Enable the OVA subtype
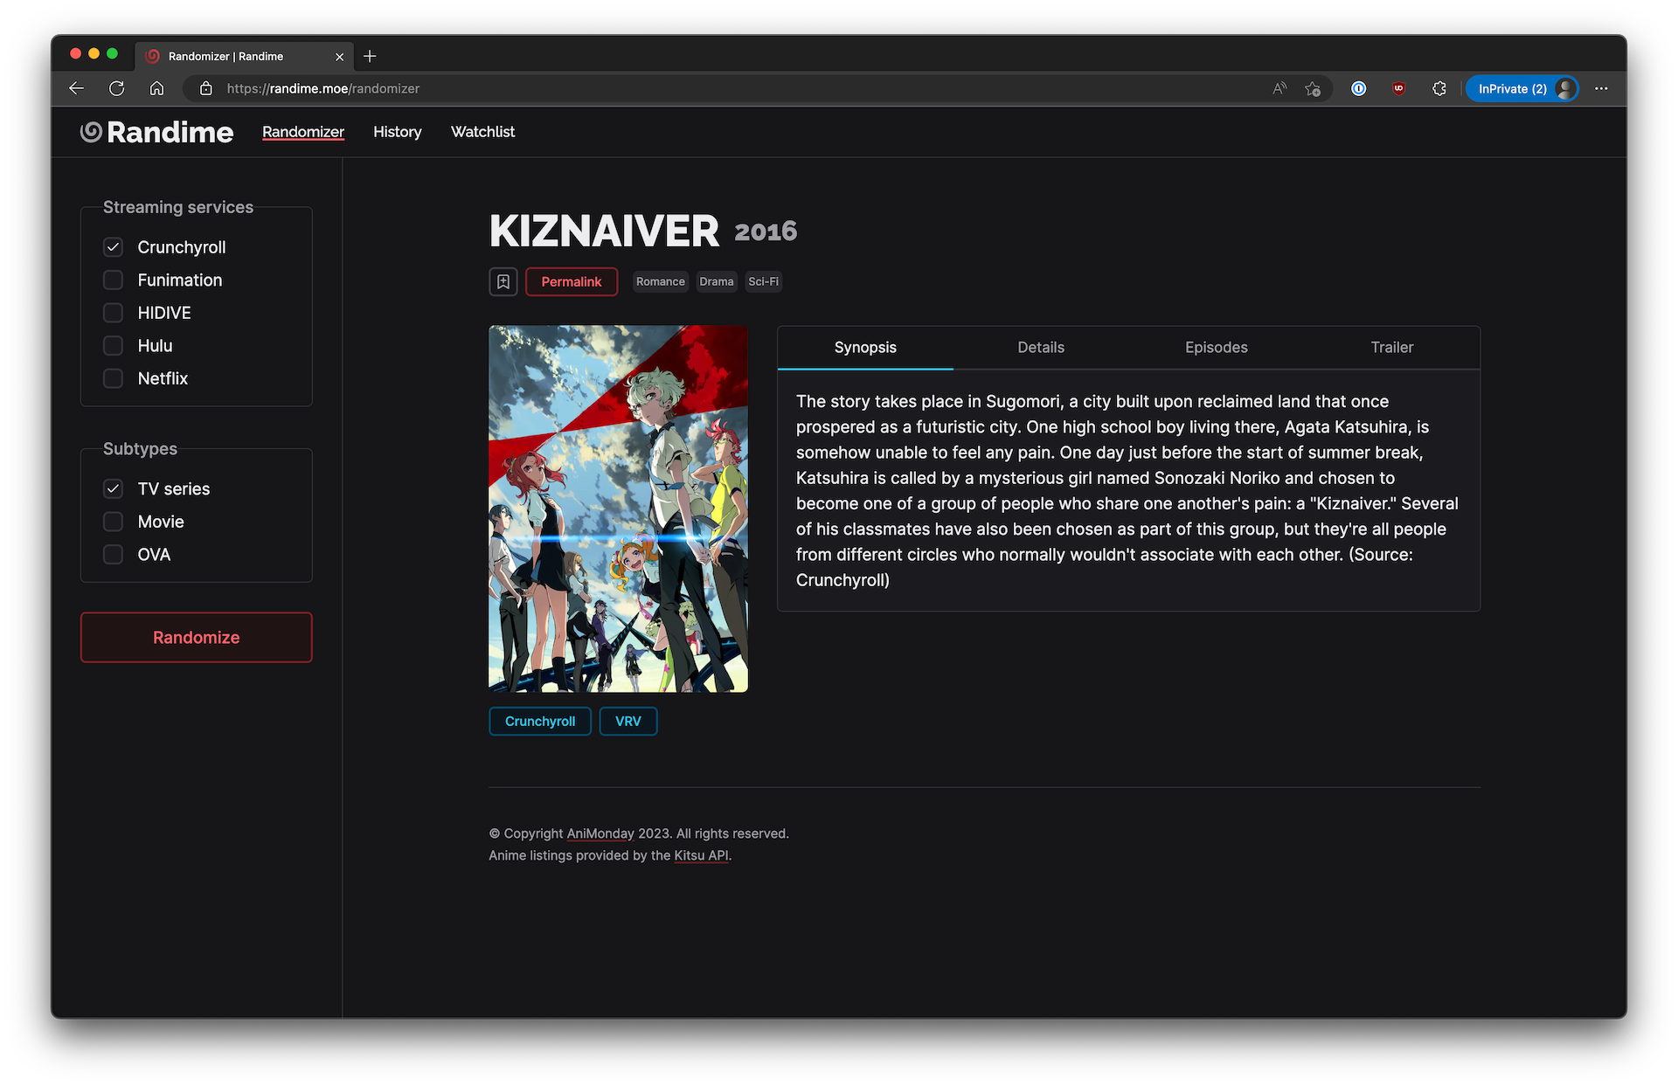 point(113,554)
